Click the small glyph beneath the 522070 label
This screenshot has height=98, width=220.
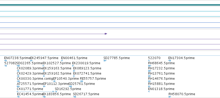(x=149, y=61)
